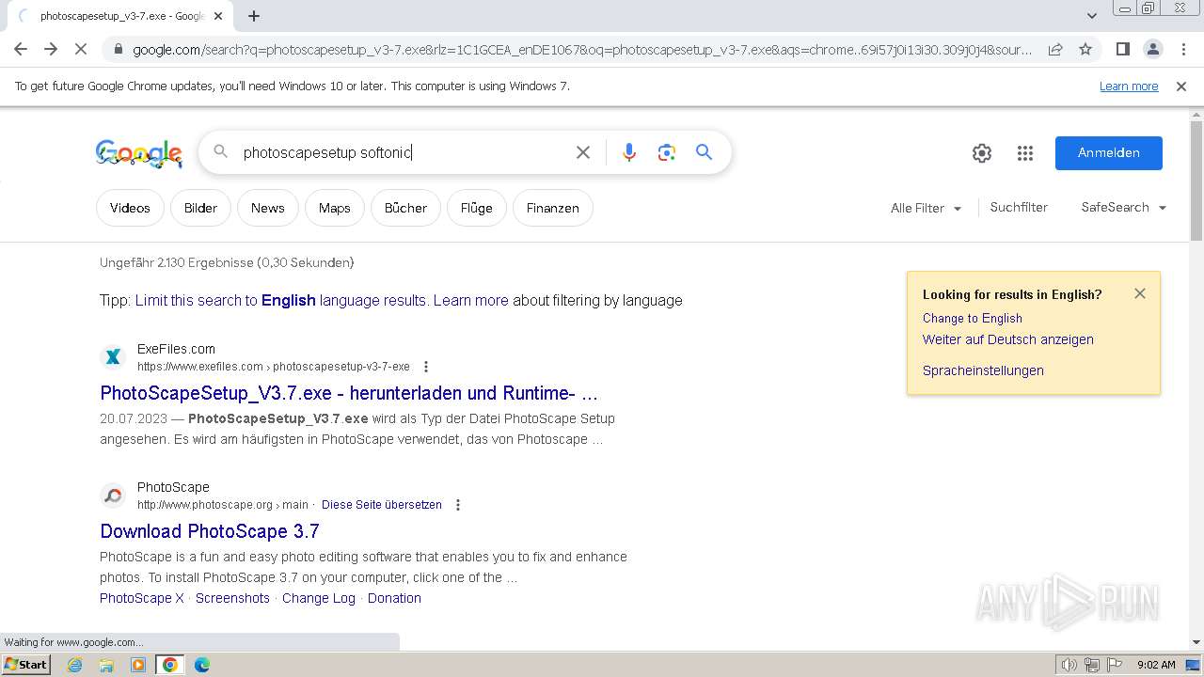Click Change to English
Image resolution: width=1204 pixels, height=677 pixels.
point(973,318)
